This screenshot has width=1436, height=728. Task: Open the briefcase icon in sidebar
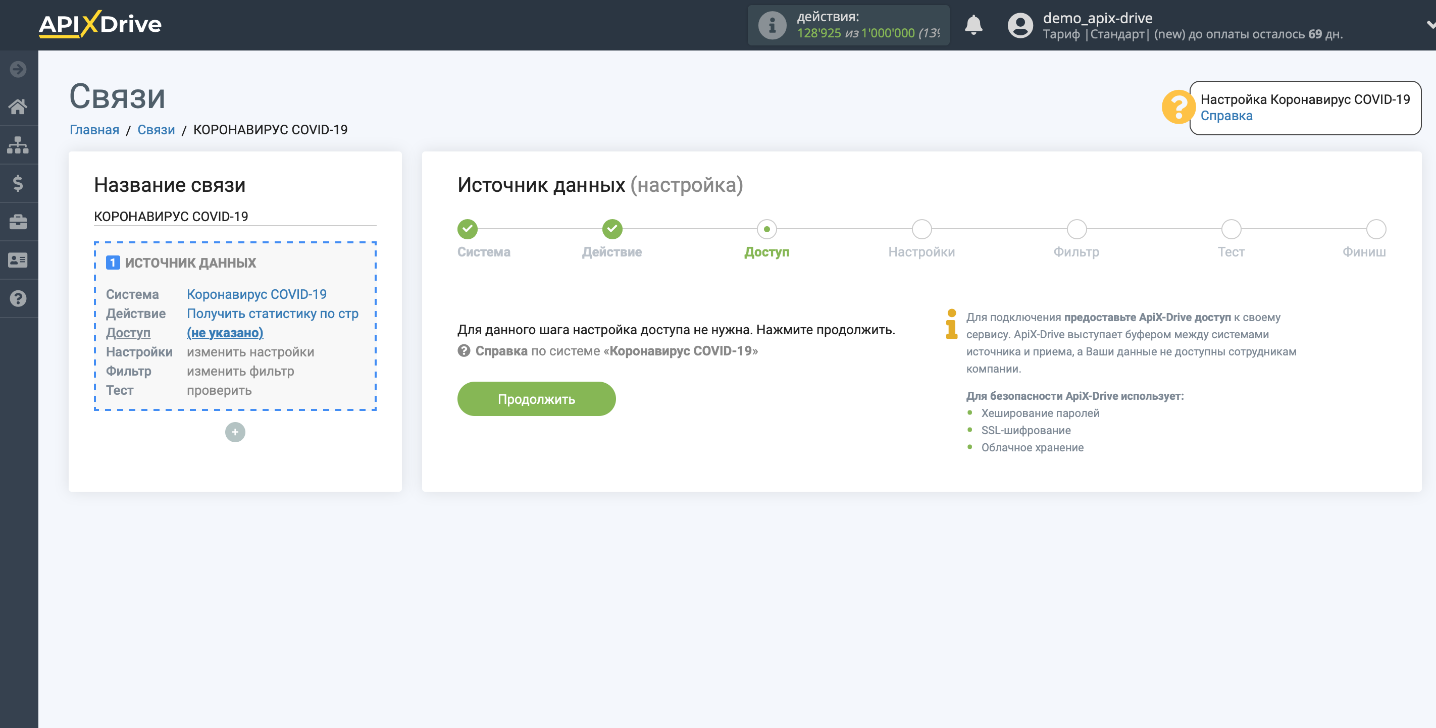18,222
